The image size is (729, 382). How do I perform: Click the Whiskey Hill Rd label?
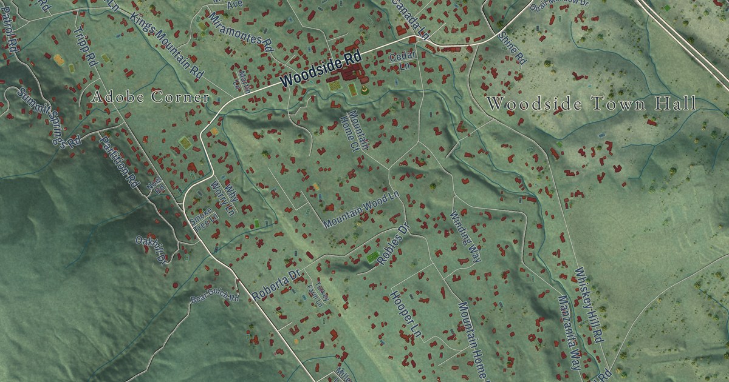coord(589,304)
